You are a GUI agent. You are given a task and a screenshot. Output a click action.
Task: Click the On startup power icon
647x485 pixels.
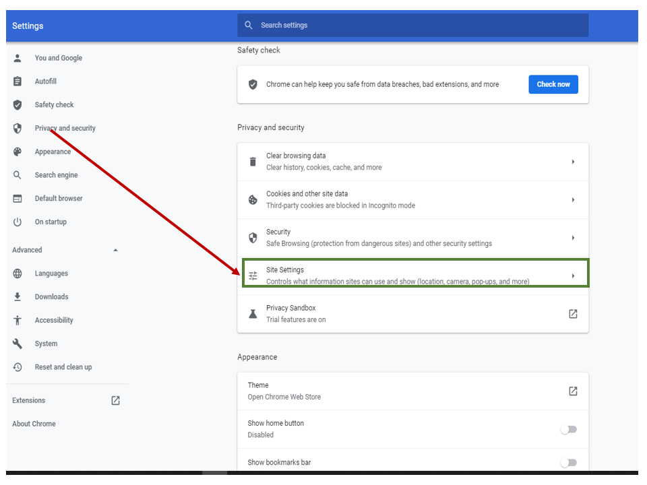tap(18, 222)
